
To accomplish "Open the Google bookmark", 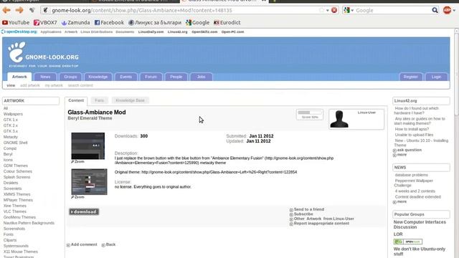I will pos(198,22).
